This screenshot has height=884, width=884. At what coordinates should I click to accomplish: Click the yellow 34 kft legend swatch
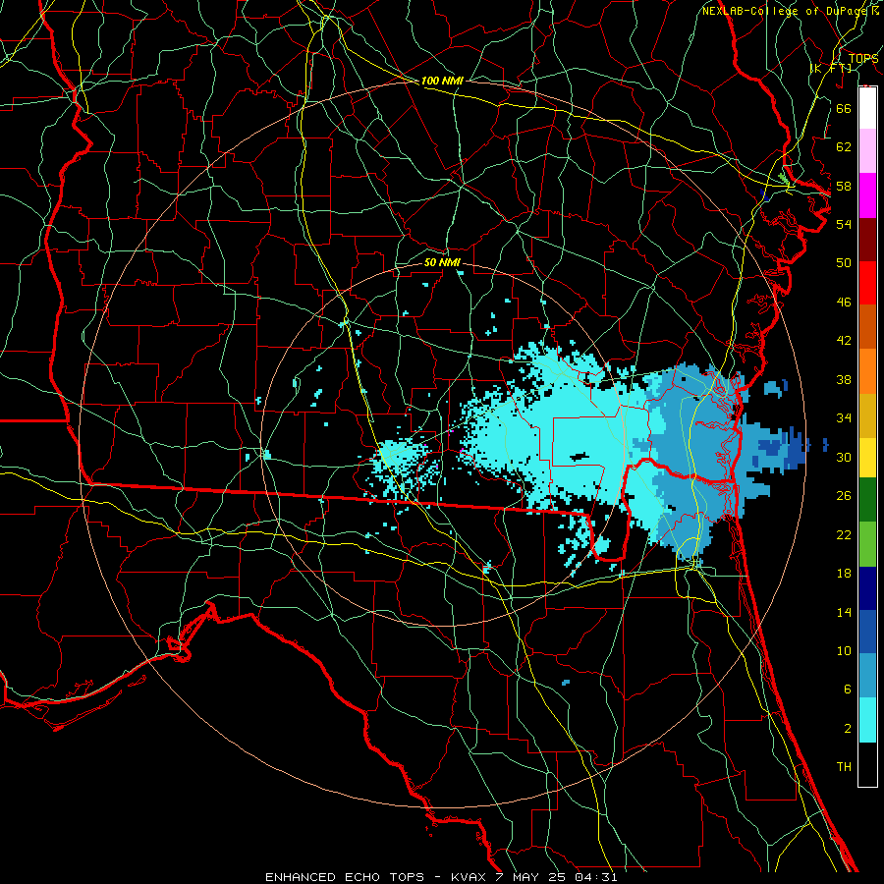[x=867, y=458]
